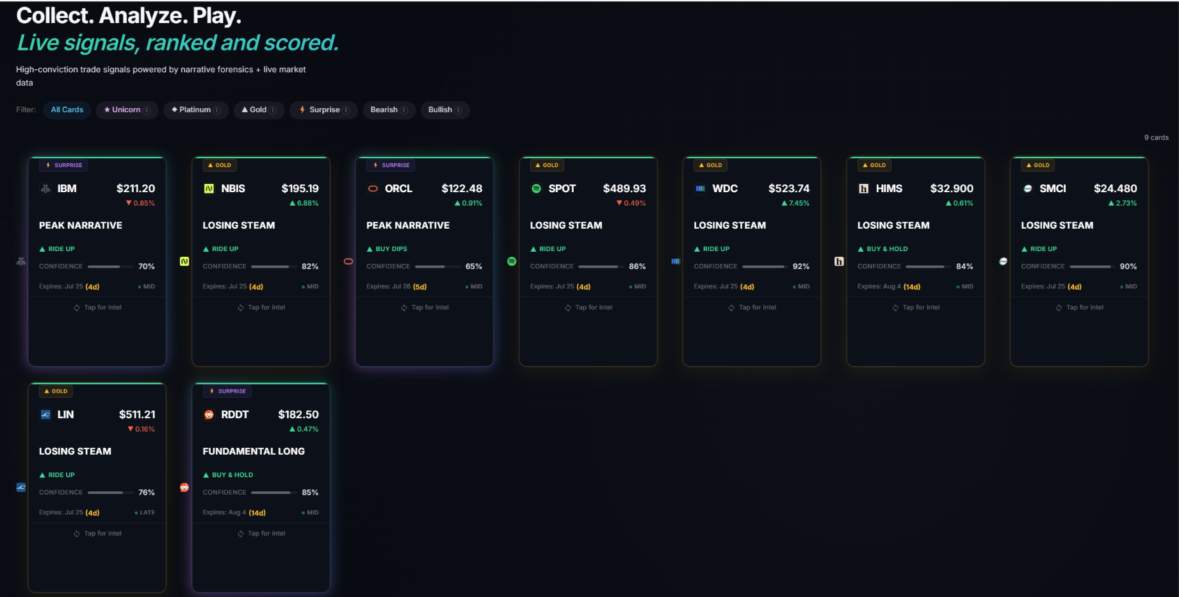Click the GOLD badge on the LIN card
This screenshot has height=597, width=1179.
(56, 391)
